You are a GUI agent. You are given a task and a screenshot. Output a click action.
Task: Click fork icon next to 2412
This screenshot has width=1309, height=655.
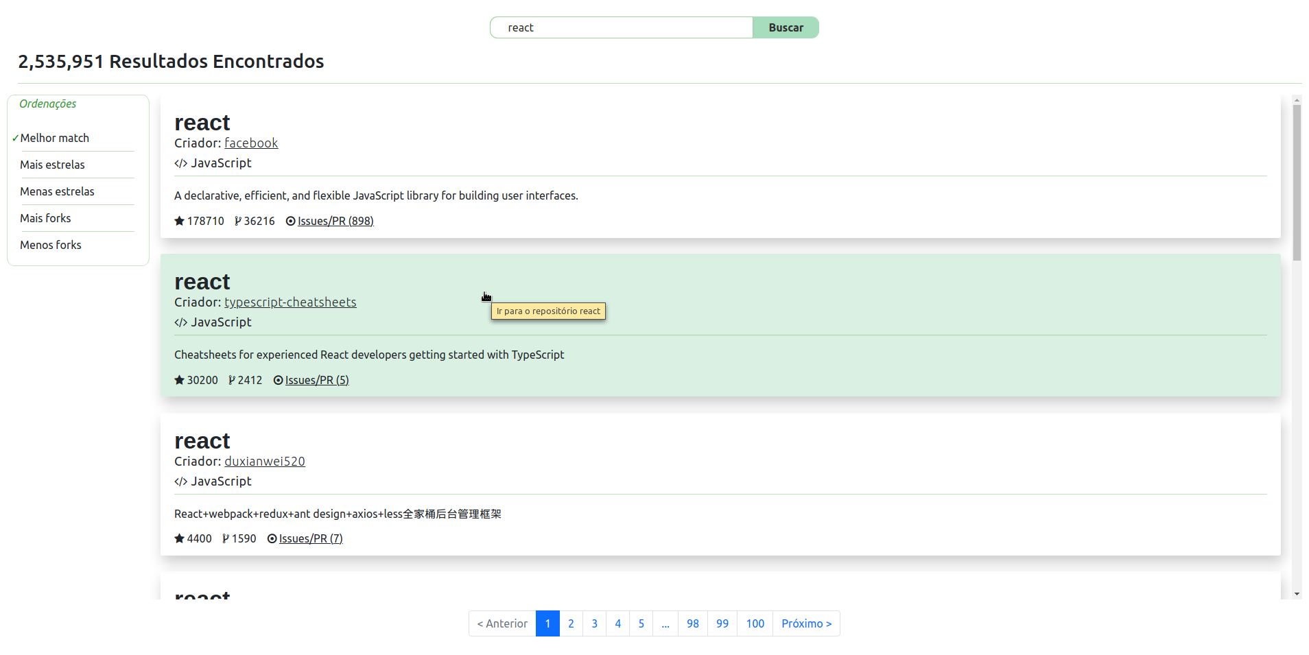(232, 380)
